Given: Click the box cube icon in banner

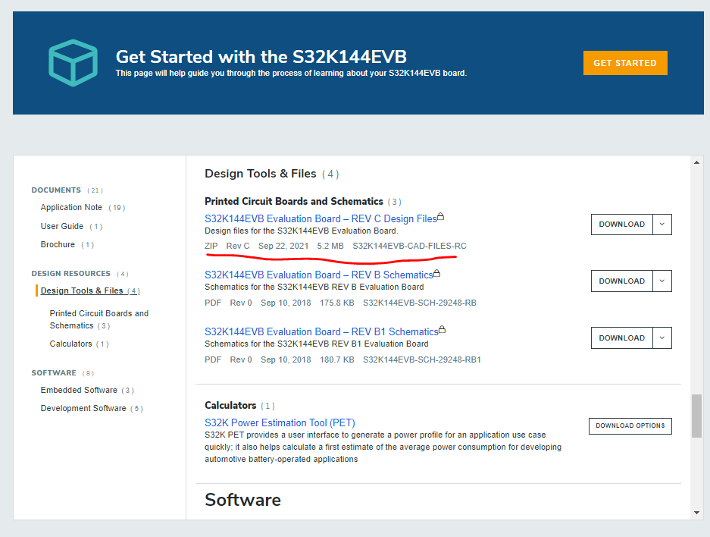Looking at the screenshot, I should coord(73,62).
